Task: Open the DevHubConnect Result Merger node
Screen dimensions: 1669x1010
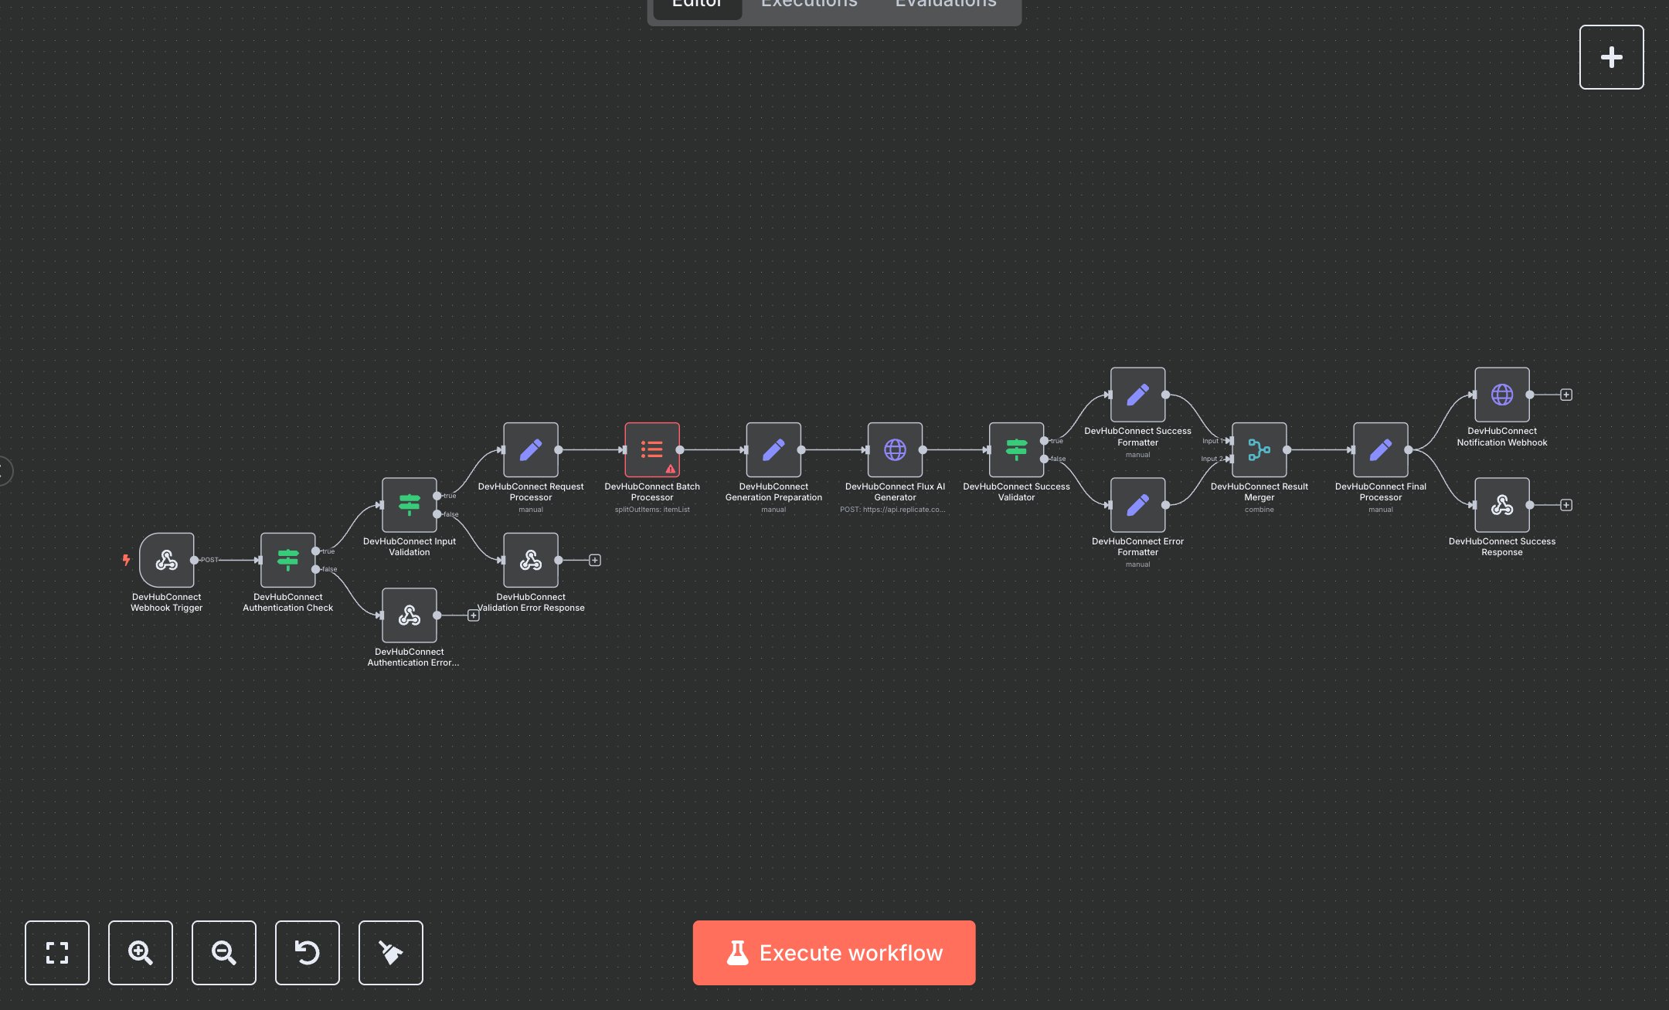Action: (1259, 450)
